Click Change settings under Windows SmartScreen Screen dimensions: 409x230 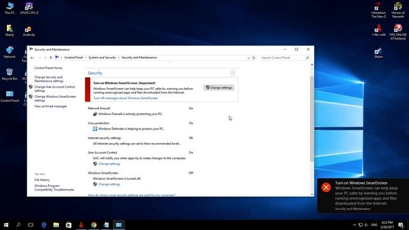click(109, 184)
